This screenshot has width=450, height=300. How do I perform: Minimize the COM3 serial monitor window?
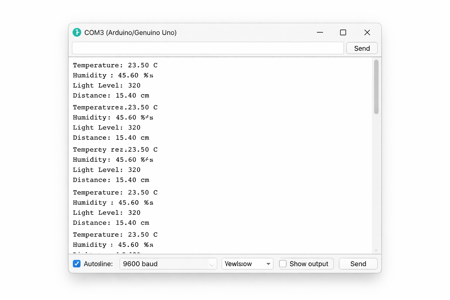[320, 33]
